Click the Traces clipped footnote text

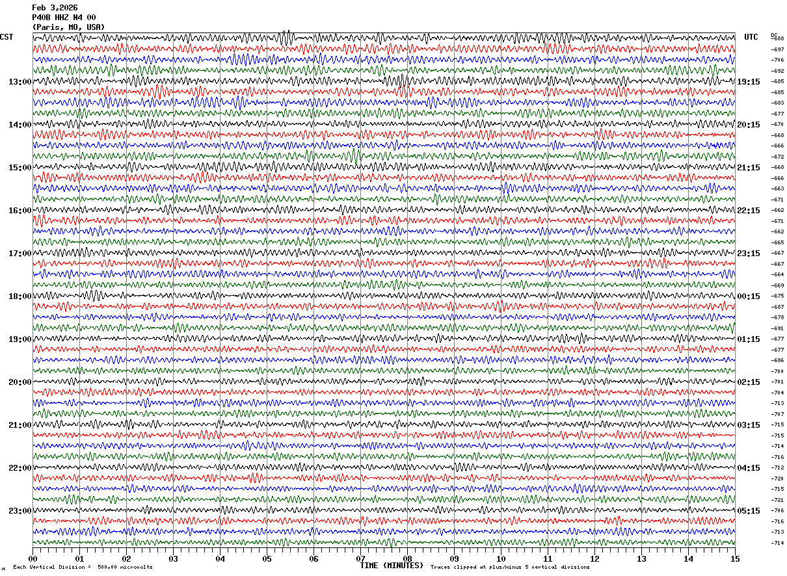[510, 567]
